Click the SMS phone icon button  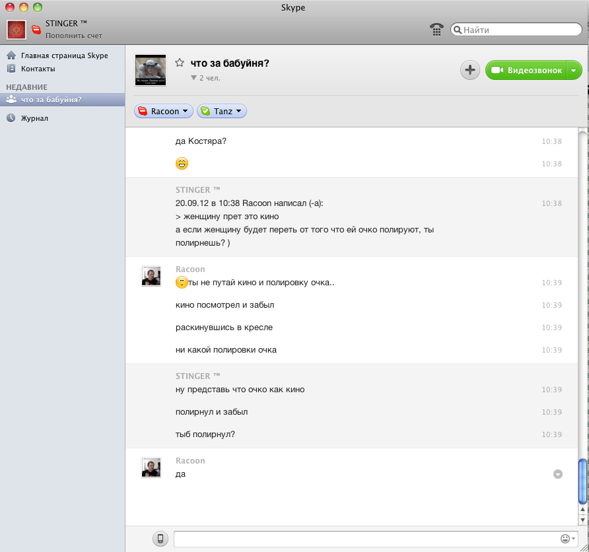160,539
